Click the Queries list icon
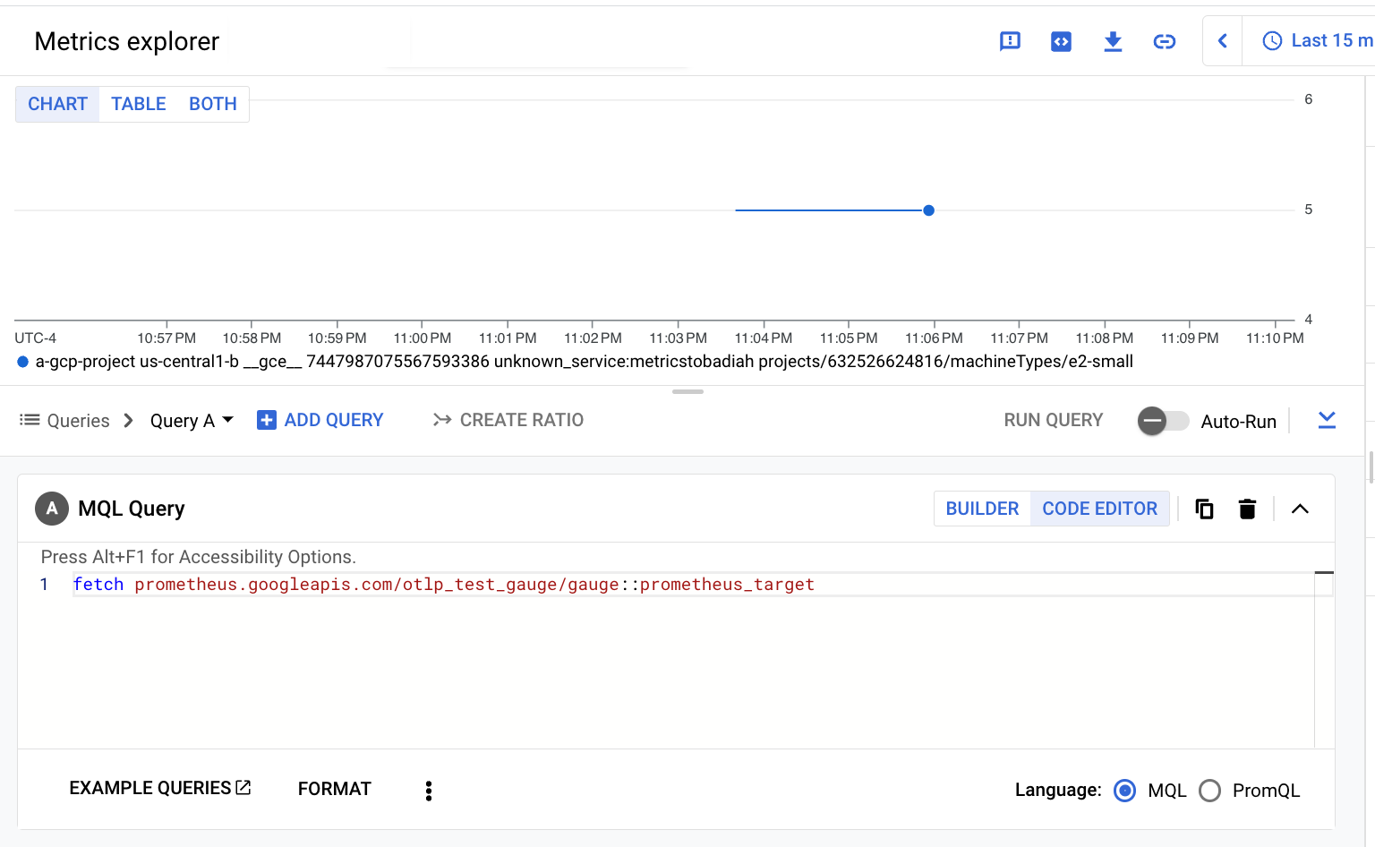The width and height of the screenshot is (1375, 847). point(30,420)
